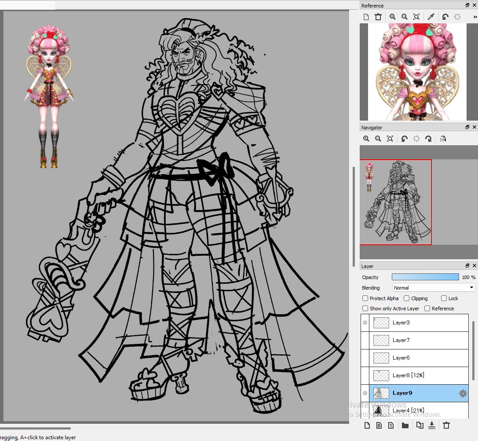Viewport: 478px width, 441px height.
Task: Fit the canvas to view in Navigator
Action: tap(390, 139)
